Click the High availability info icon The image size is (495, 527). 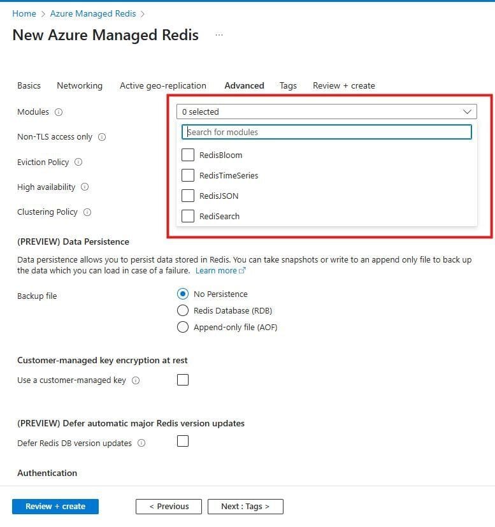(85, 187)
